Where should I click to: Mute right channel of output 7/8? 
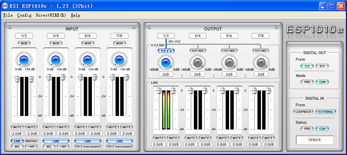click(x=268, y=138)
